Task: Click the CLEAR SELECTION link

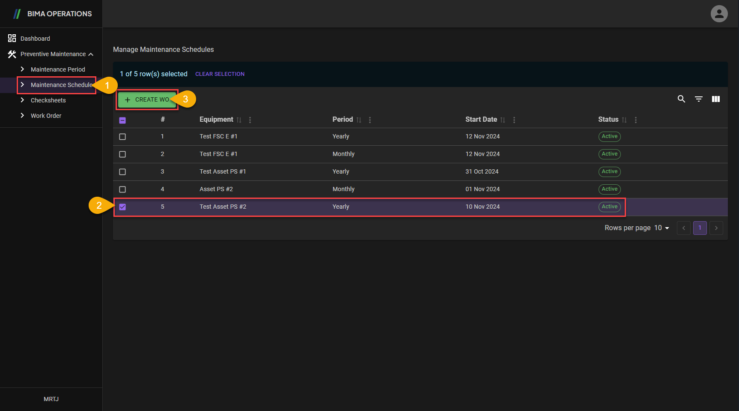Action: pyautogui.click(x=220, y=74)
